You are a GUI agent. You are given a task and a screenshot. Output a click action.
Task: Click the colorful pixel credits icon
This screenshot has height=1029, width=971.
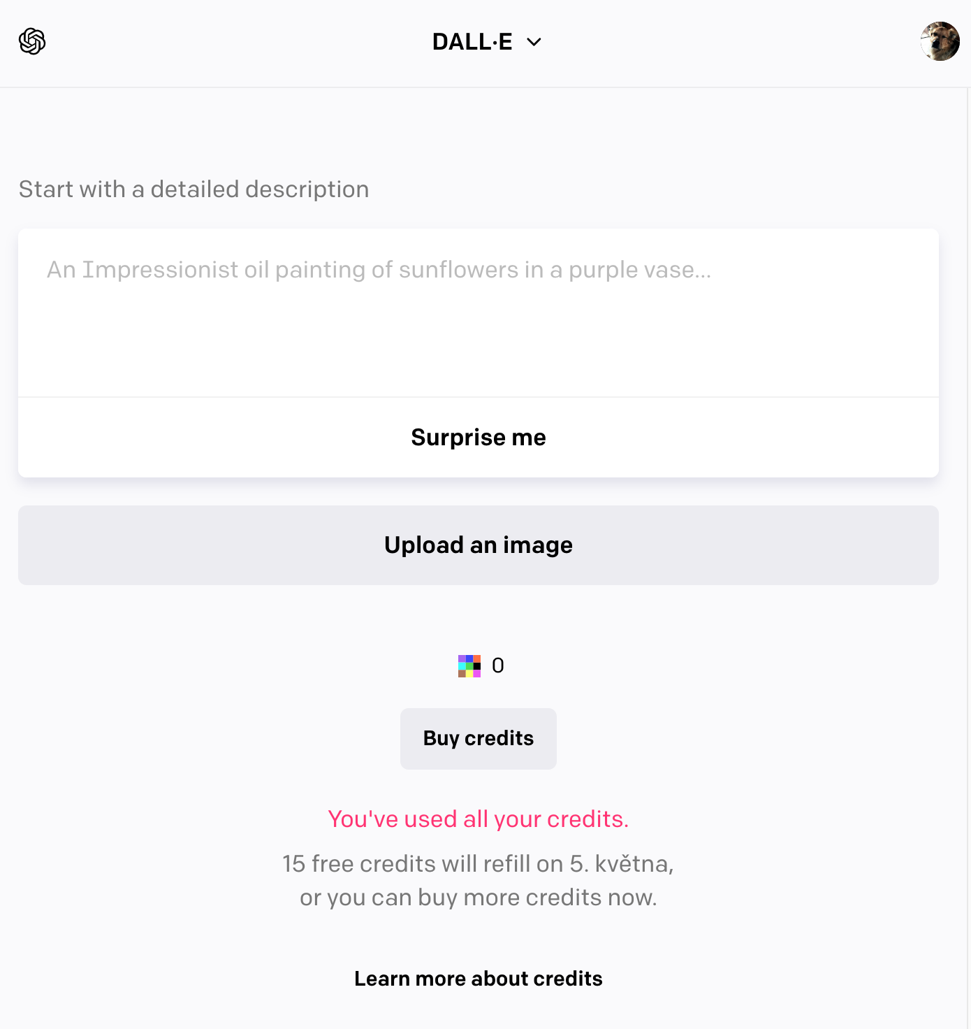pyautogui.click(x=469, y=665)
